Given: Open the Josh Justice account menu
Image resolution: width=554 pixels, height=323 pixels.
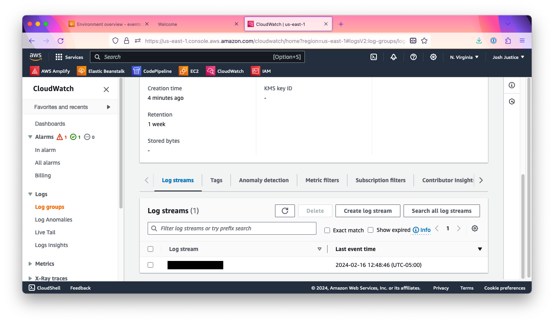Looking at the screenshot, I should 508,57.
